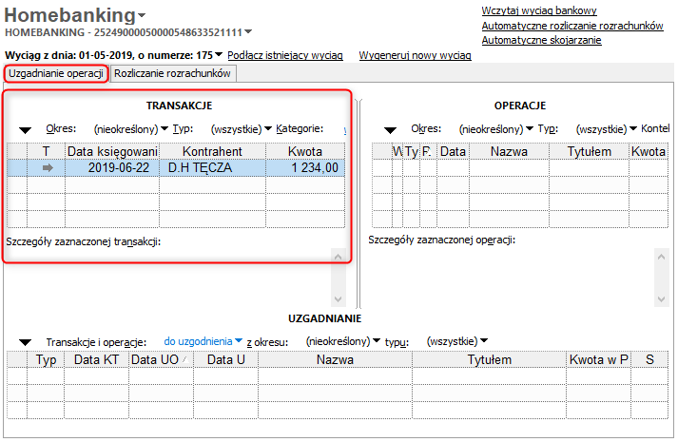Image resolution: width=678 pixels, height=442 pixels.
Task: Sort Transakcje by 'Kwota' column header
Action: pos(305,151)
